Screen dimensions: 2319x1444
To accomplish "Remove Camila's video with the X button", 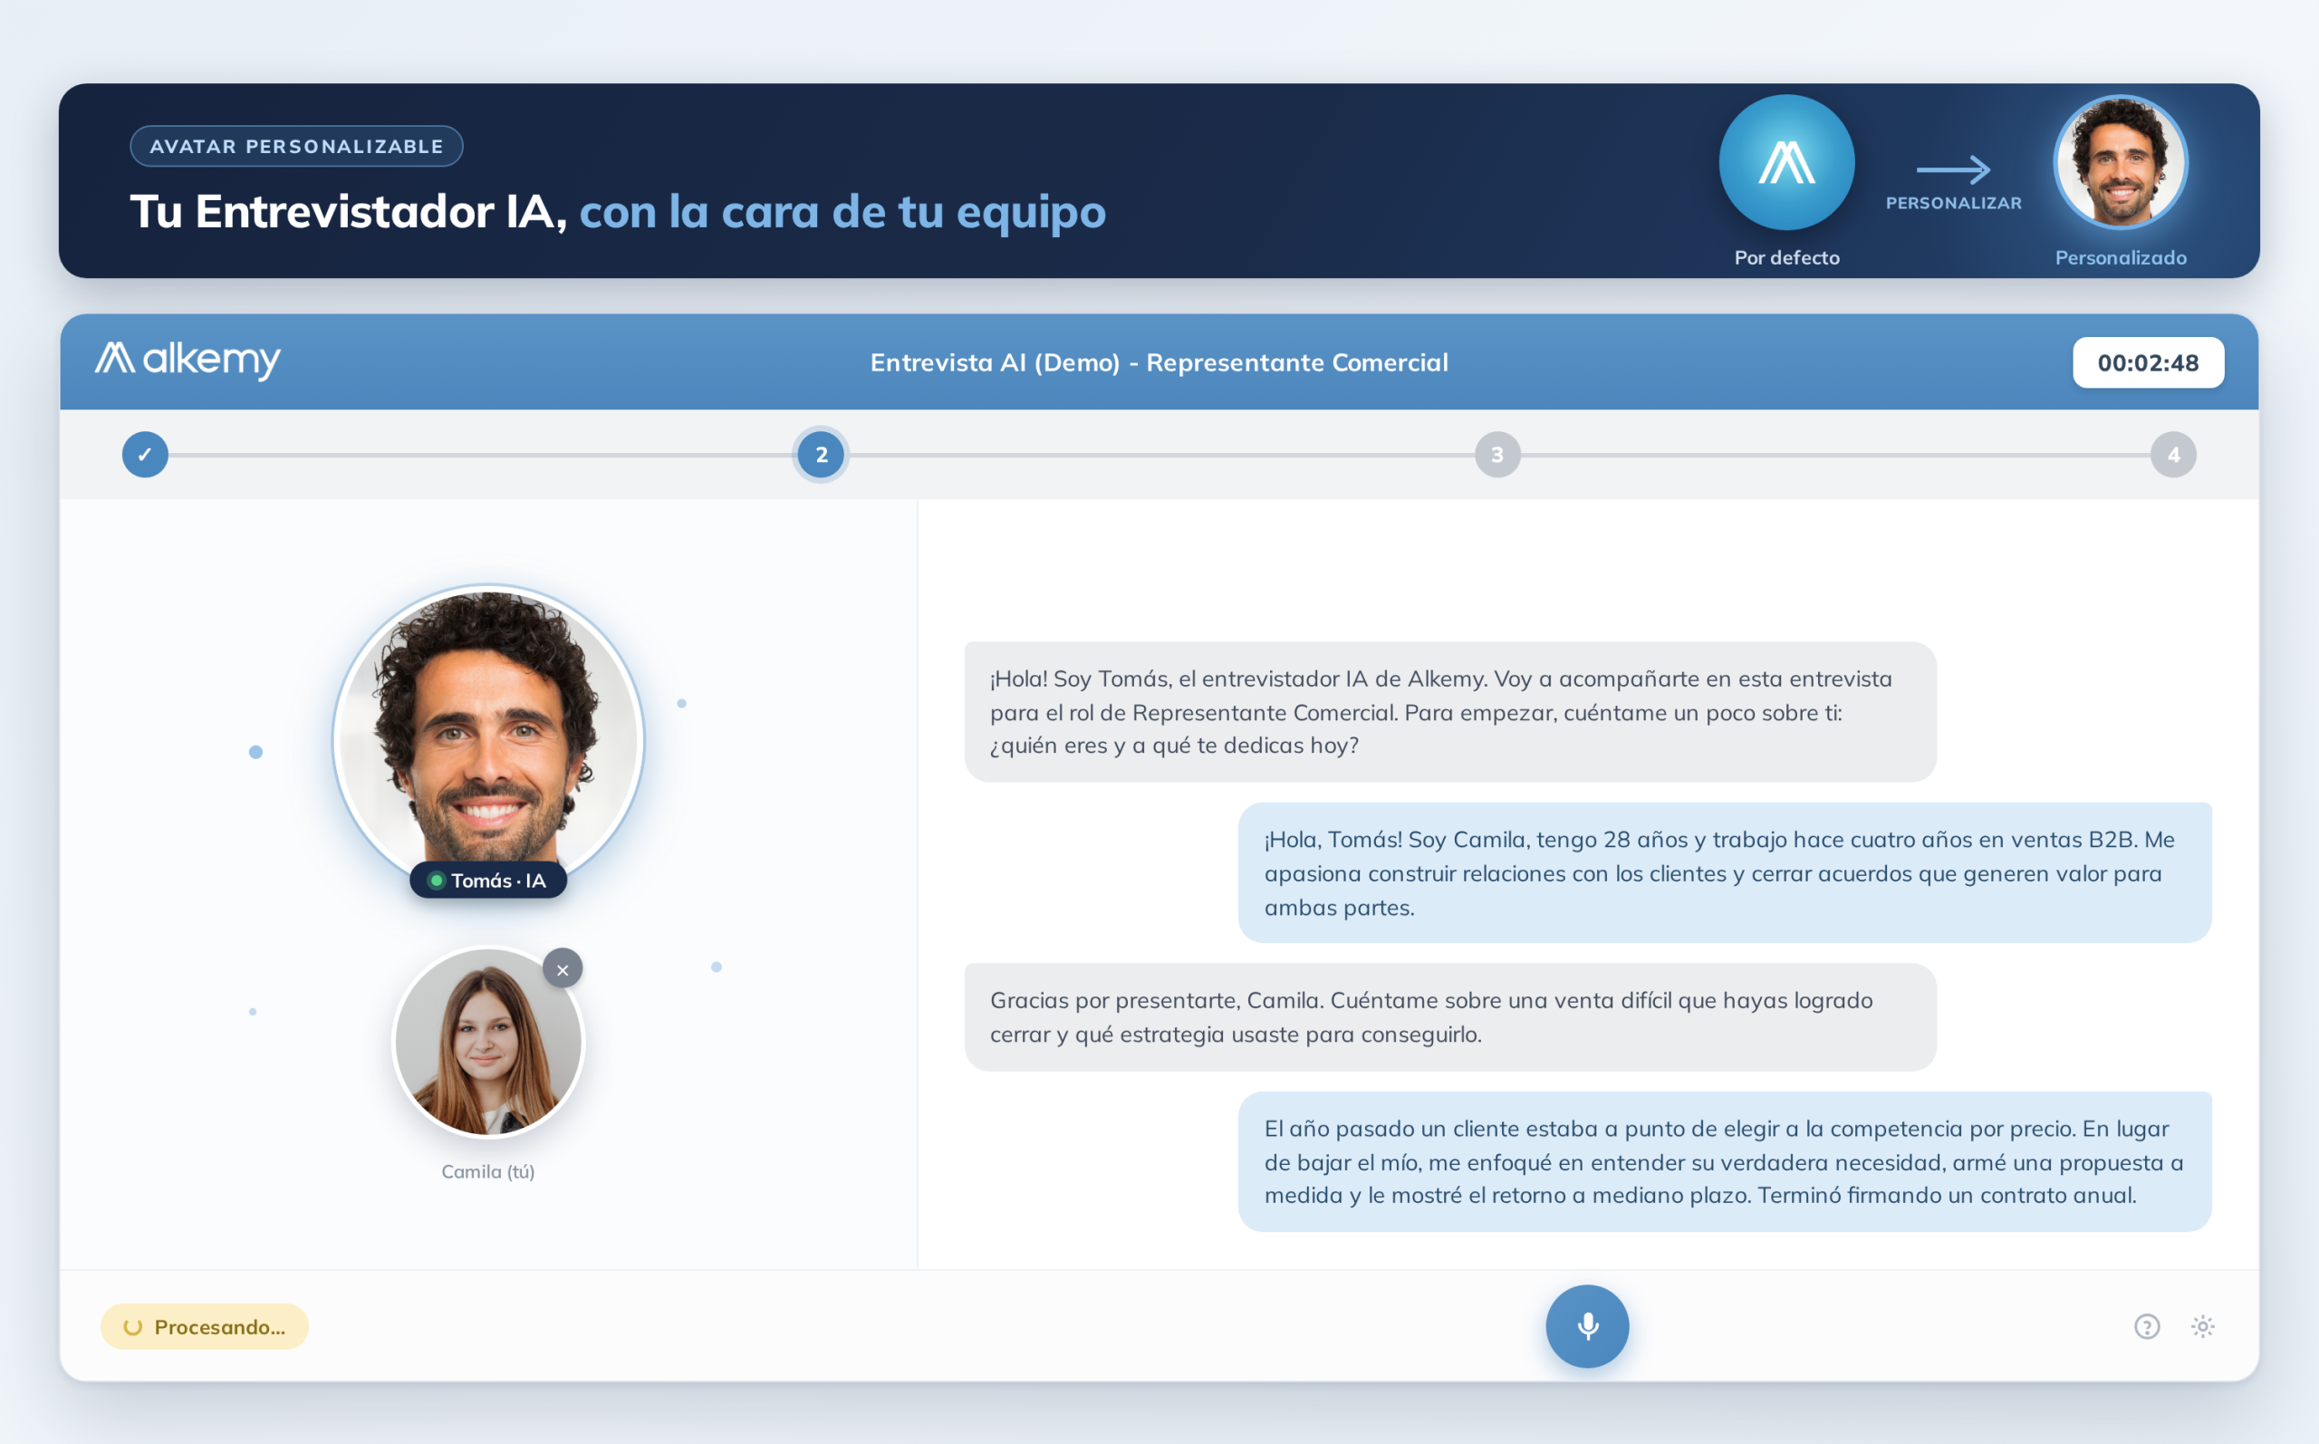I will point(563,969).
